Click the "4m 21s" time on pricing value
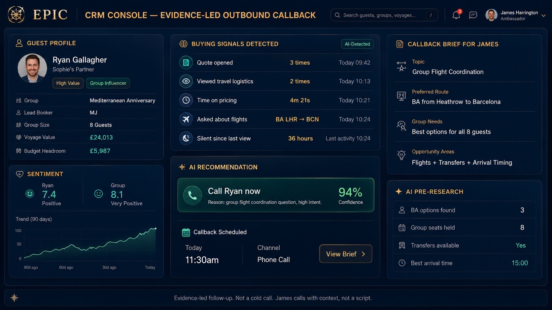 (x=300, y=100)
